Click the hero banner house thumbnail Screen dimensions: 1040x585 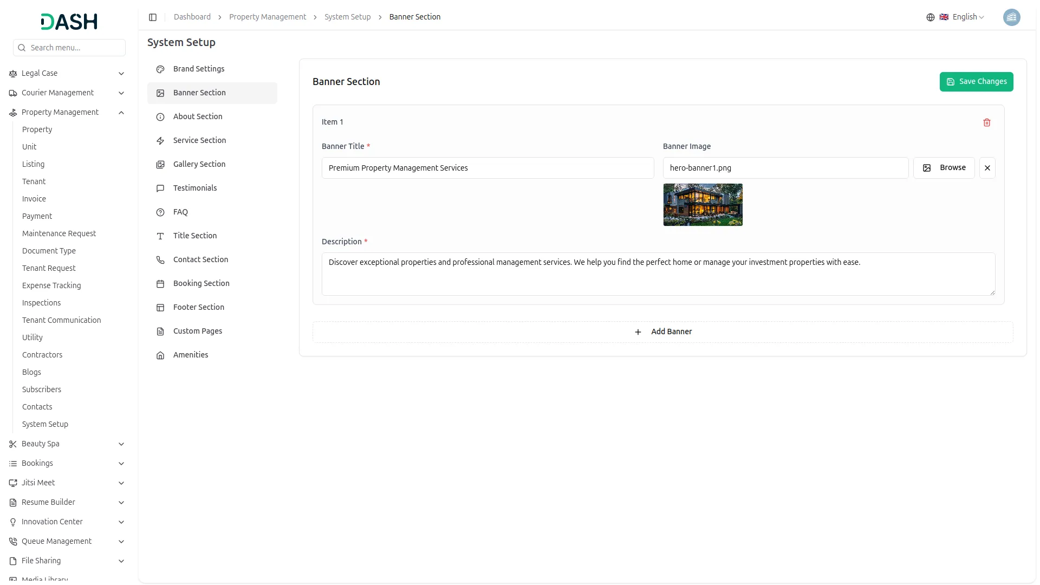(703, 205)
